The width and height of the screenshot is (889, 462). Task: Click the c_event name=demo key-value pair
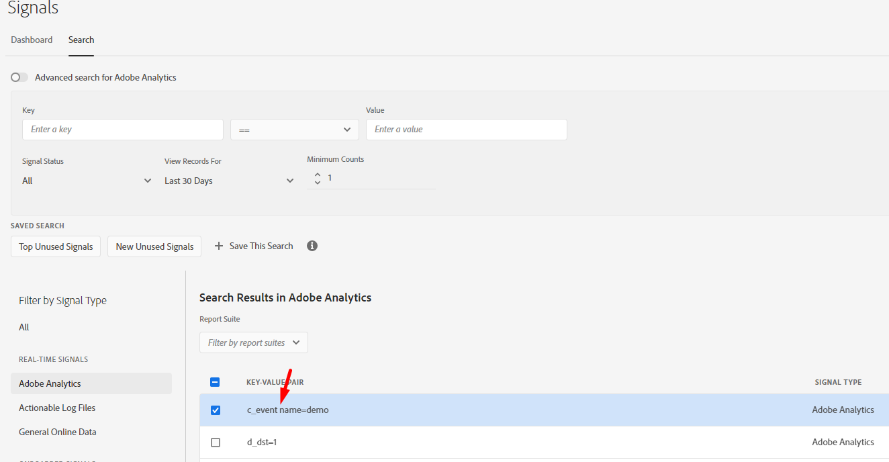tap(288, 410)
